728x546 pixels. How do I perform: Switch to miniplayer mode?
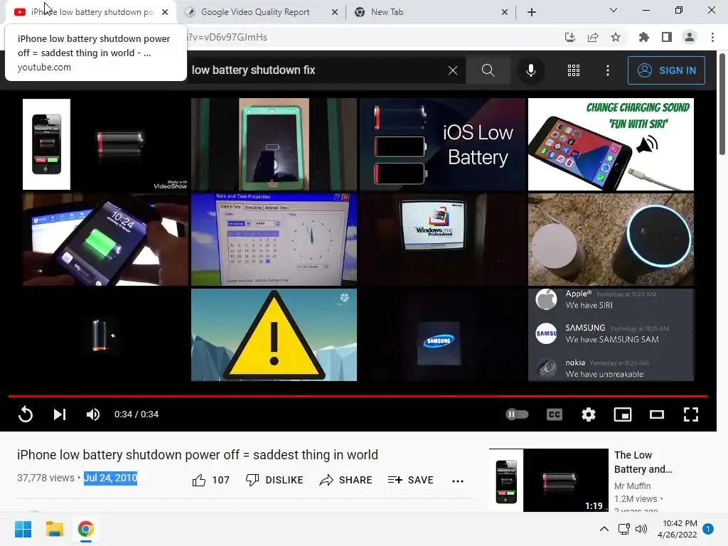point(623,414)
